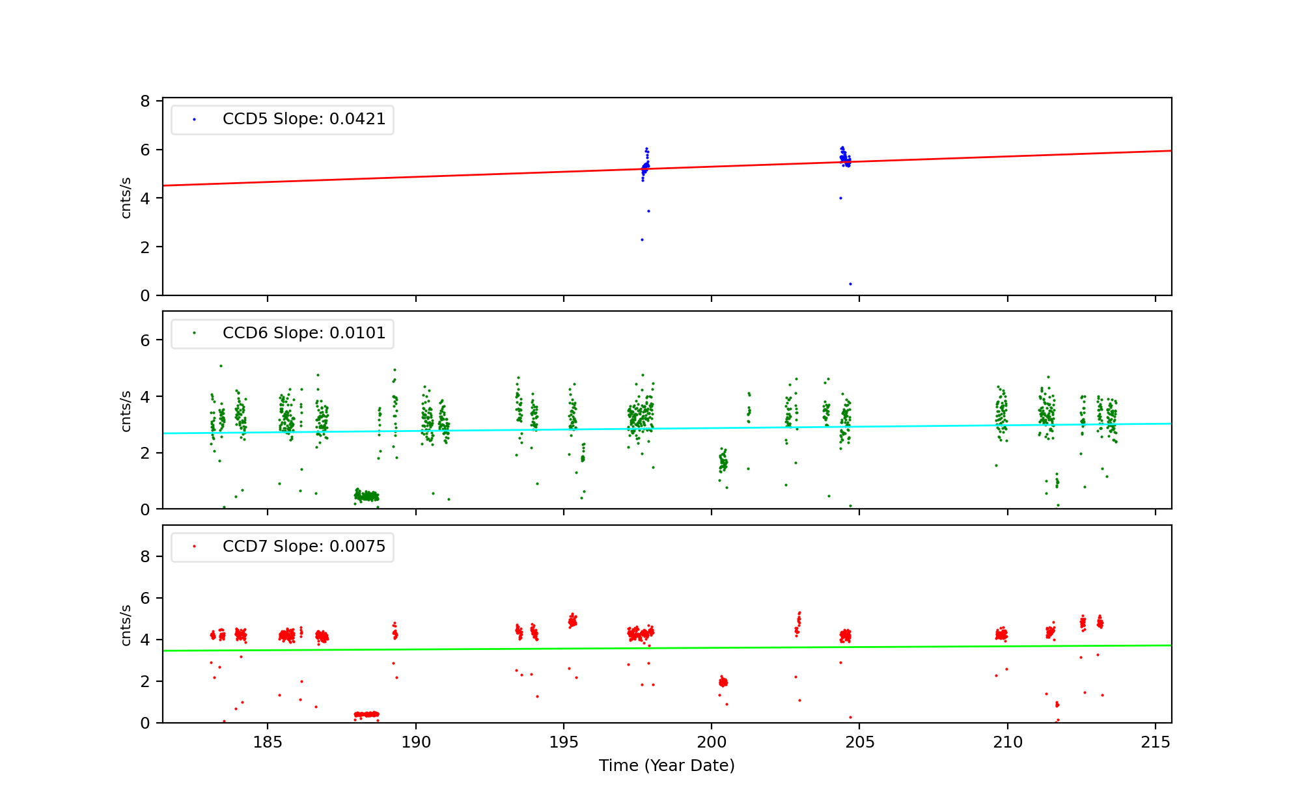
Task: Click the 8 tick label on CCD5 y-axis
Action: 145,101
